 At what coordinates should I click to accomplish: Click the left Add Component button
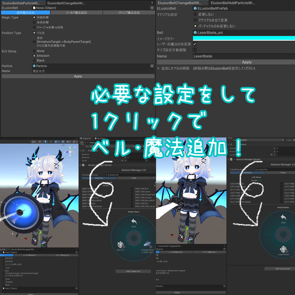[133, 271]
